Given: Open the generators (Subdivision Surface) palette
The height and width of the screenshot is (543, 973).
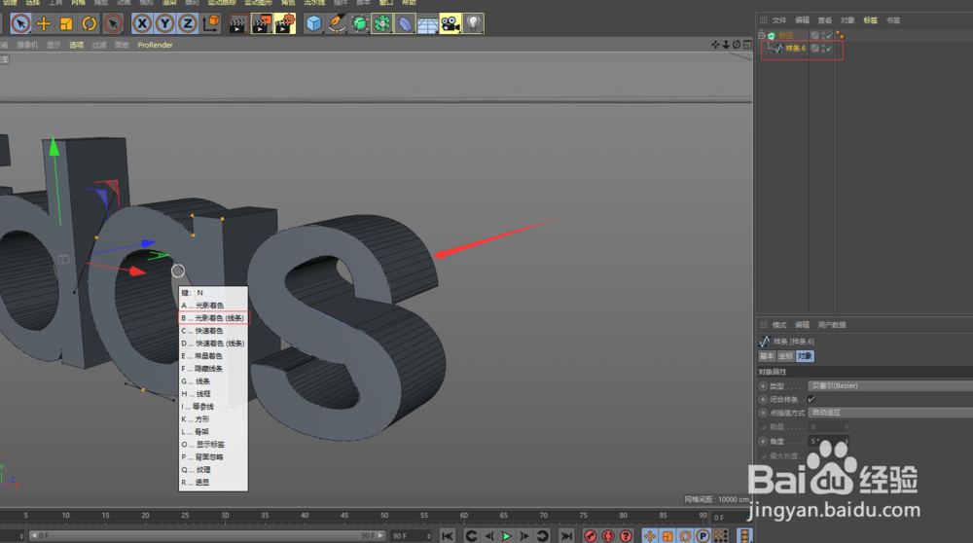Looking at the screenshot, I should click(x=359, y=23).
